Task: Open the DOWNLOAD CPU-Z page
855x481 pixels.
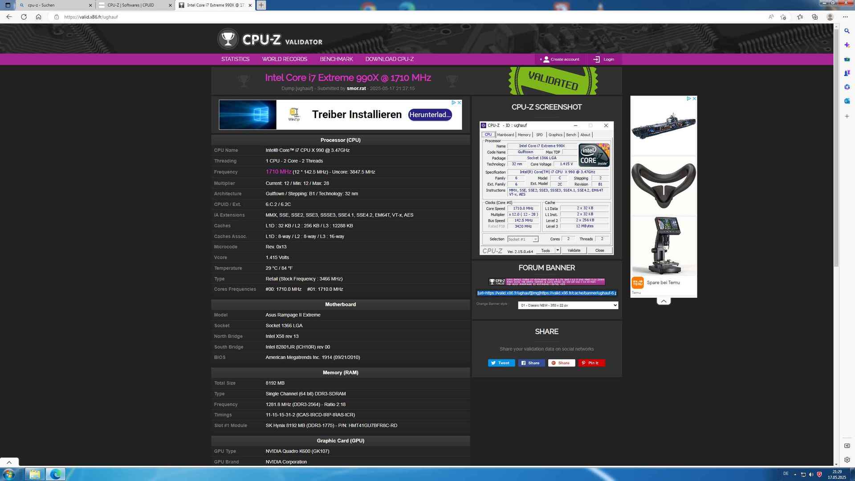Action: (x=389, y=59)
